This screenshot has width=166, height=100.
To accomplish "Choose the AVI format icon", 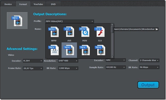I will click(69, 32).
